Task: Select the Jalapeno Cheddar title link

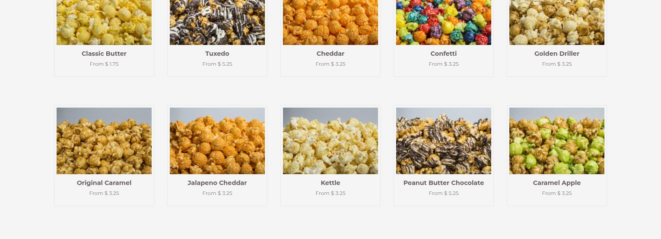Action: pyautogui.click(x=217, y=183)
